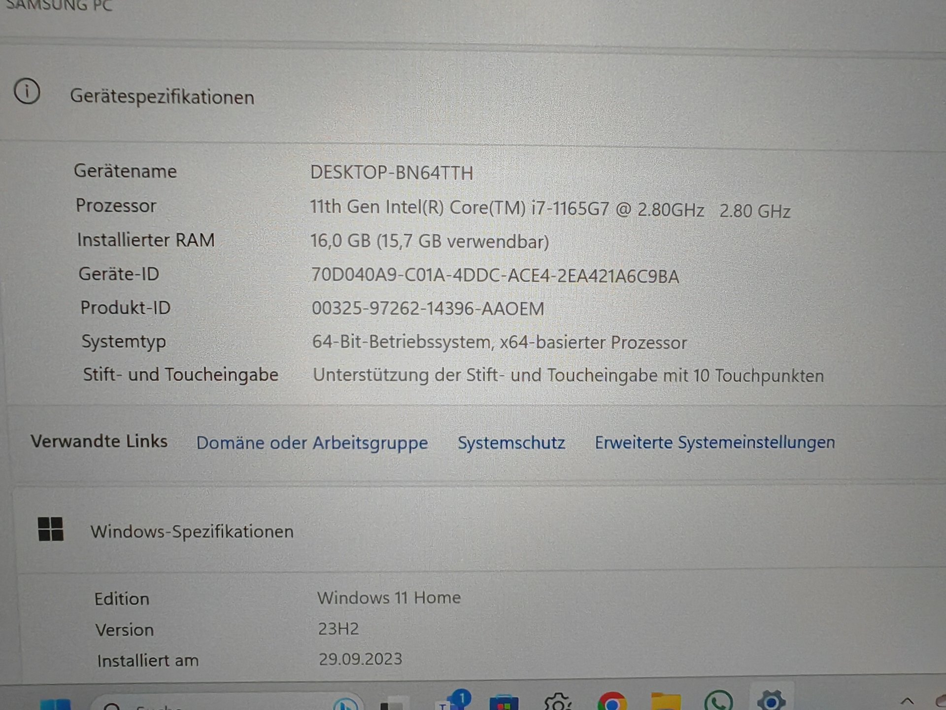Select the RAM value 16,0 GB

click(x=429, y=241)
